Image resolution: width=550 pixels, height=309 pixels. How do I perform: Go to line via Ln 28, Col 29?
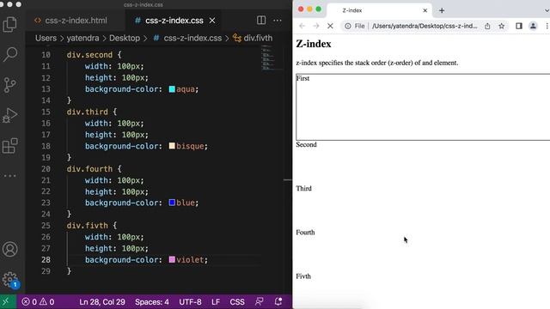point(102,301)
